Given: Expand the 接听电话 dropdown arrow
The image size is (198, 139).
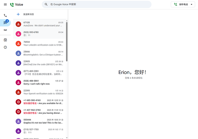Looking at the screenshot, I should tap(191, 4).
